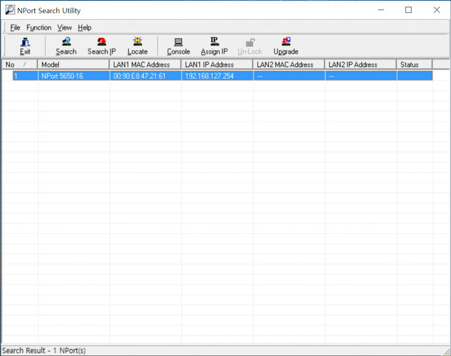Open the Function menu
451x356 pixels.
39,28
